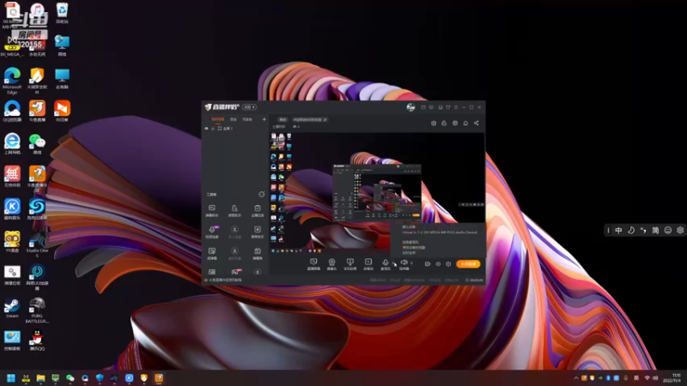Add a screen capture source from bottom toolbar
687x386 pixels.
[x=313, y=264]
